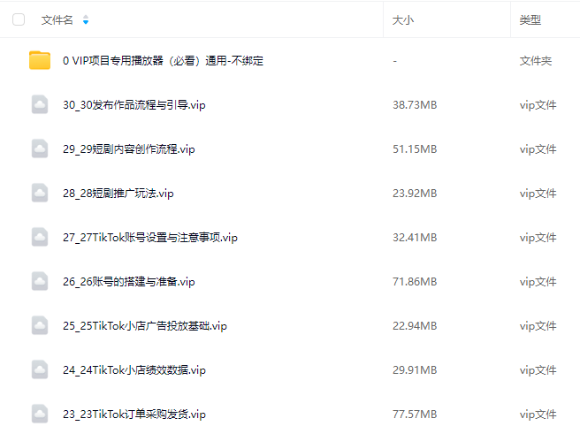Open file name 25_25TikTok小店广告投放基础.vip
The height and width of the screenshot is (426, 580).
tap(145, 326)
